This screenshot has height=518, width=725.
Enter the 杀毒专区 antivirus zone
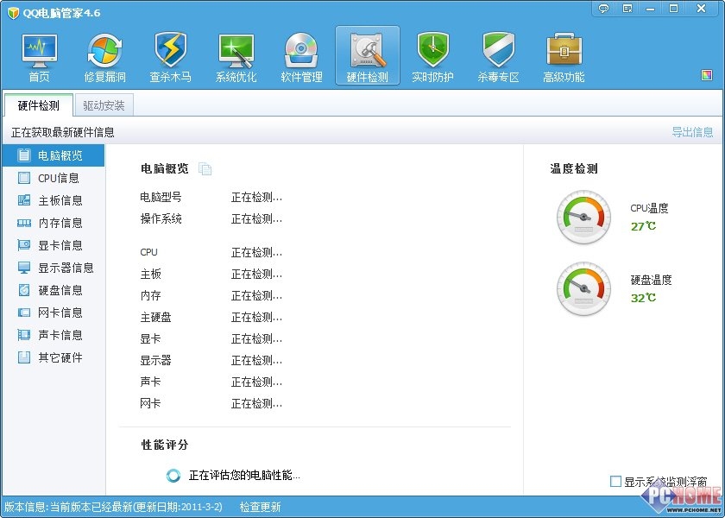coord(497,55)
